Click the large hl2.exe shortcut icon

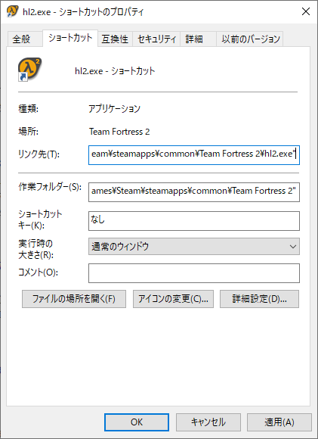29,70
